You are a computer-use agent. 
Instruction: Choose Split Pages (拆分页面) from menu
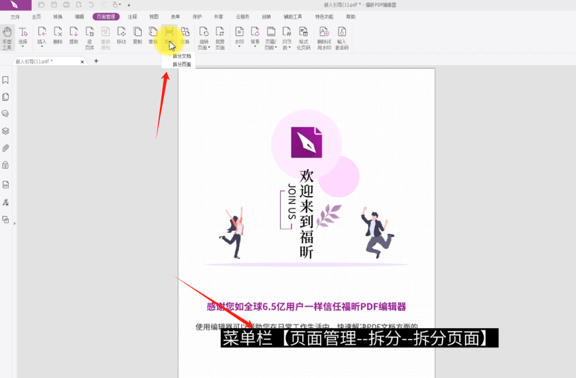tap(182, 64)
